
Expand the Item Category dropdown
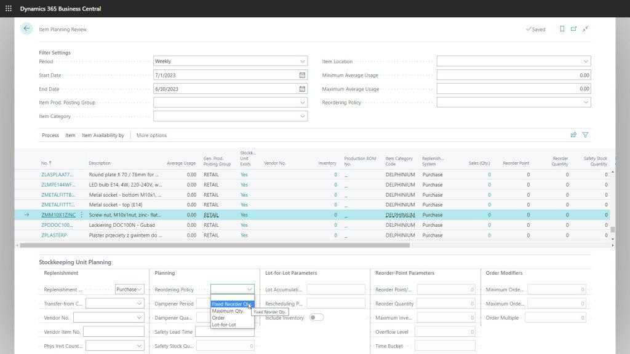click(x=303, y=116)
